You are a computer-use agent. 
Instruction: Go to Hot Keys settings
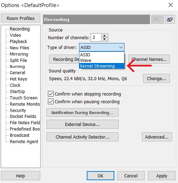[19, 79]
